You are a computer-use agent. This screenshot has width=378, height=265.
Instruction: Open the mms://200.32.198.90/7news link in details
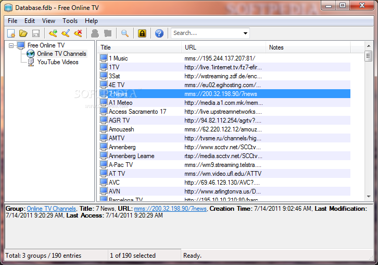pos(170,209)
